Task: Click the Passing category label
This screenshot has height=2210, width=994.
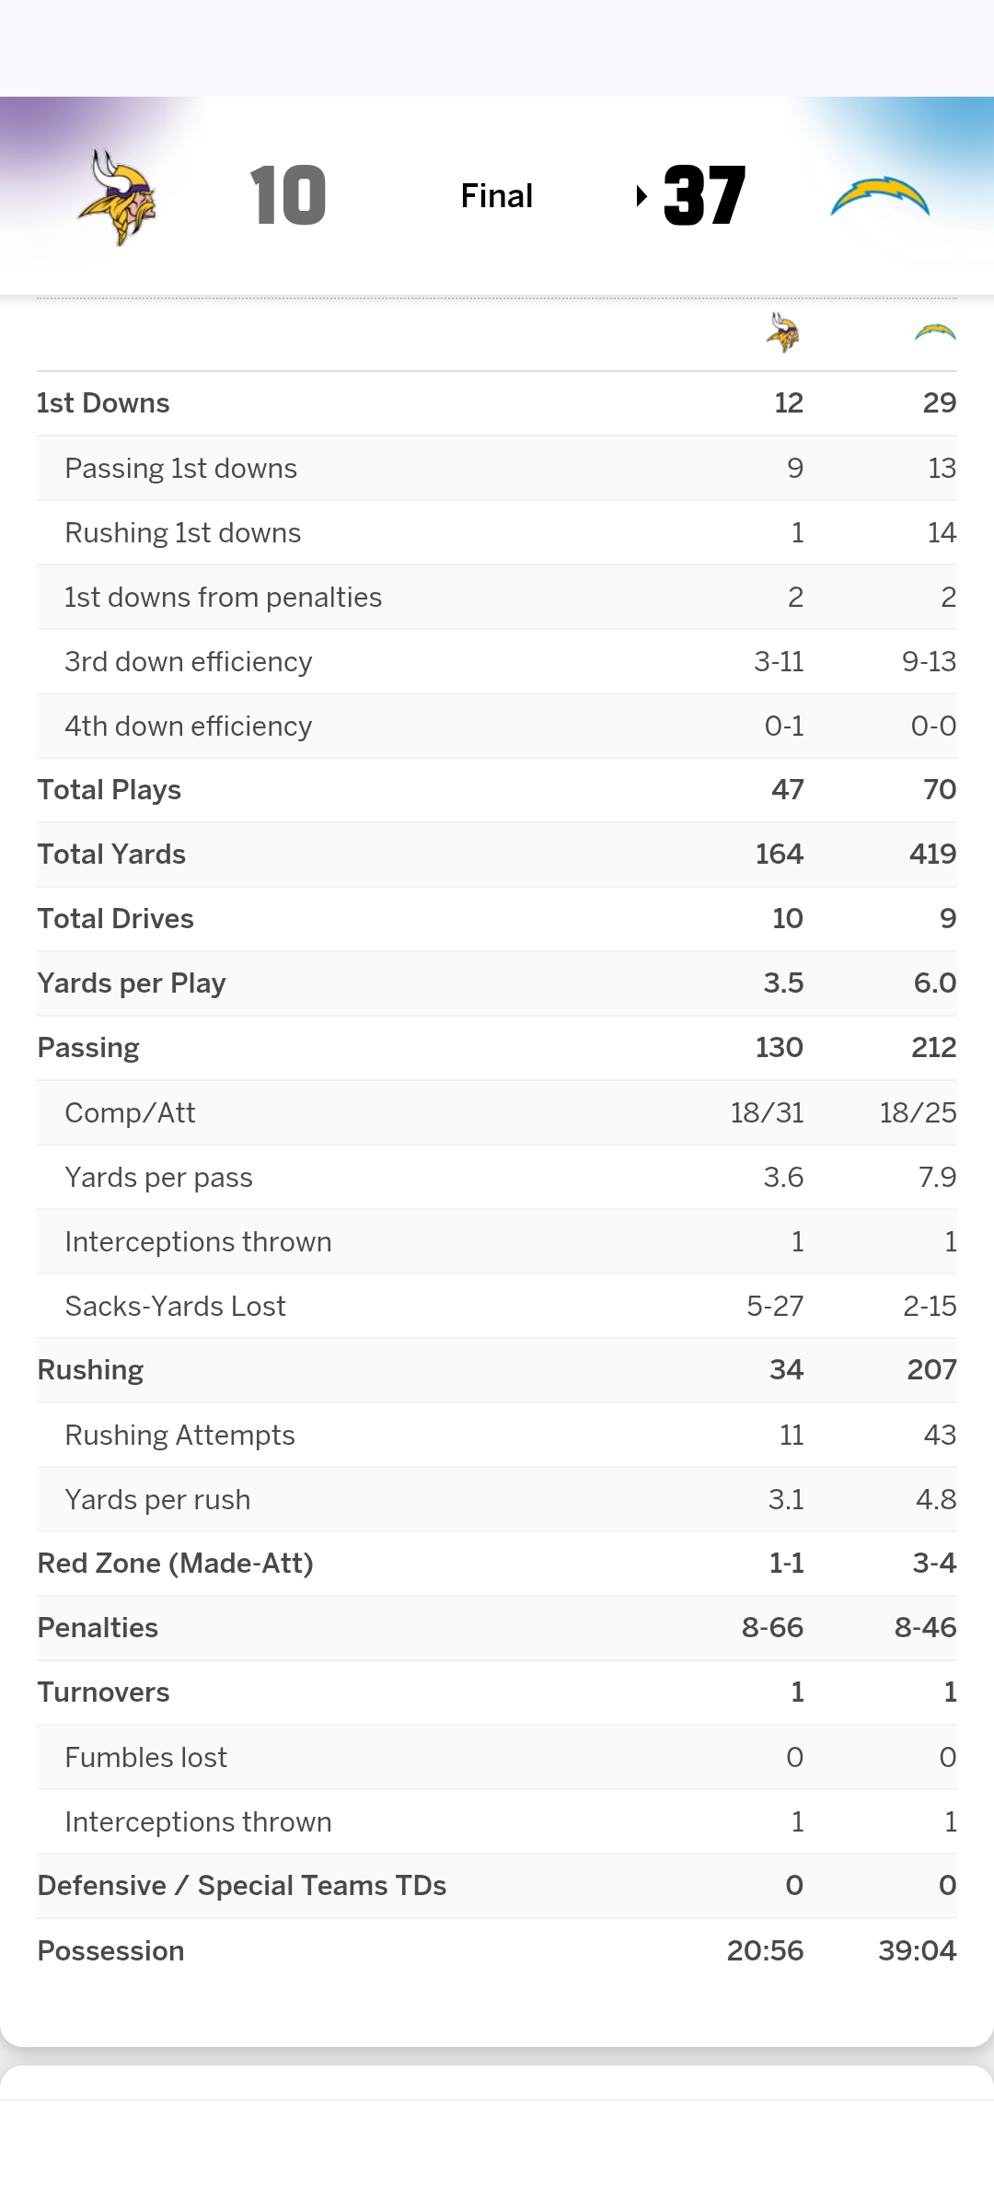Action: [88, 1048]
